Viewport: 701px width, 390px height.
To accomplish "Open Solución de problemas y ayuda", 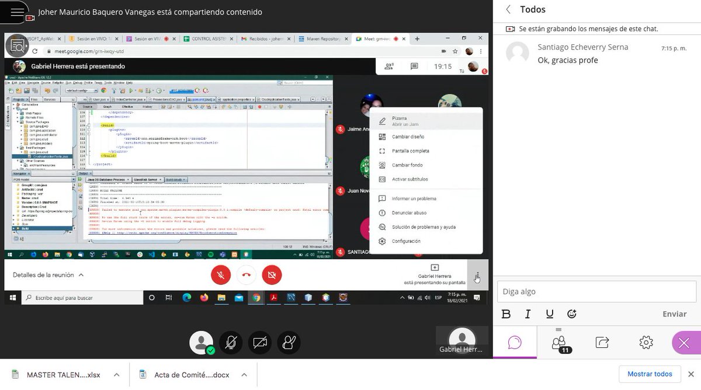I will pyautogui.click(x=426, y=227).
